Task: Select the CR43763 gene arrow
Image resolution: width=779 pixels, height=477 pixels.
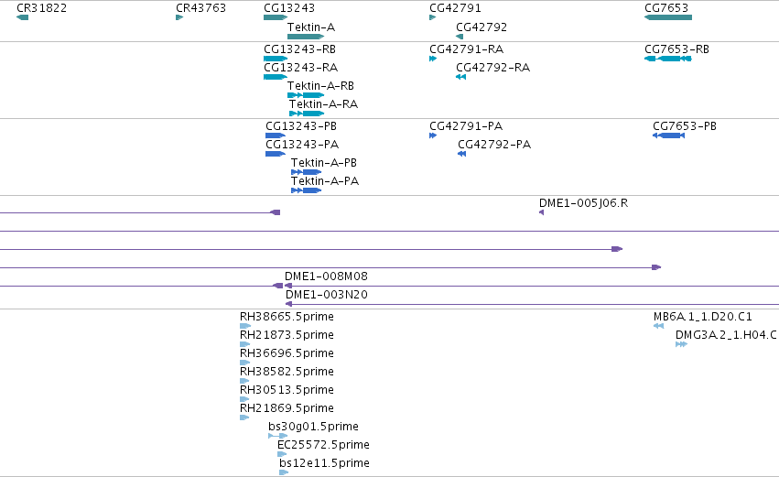Action: (x=179, y=17)
